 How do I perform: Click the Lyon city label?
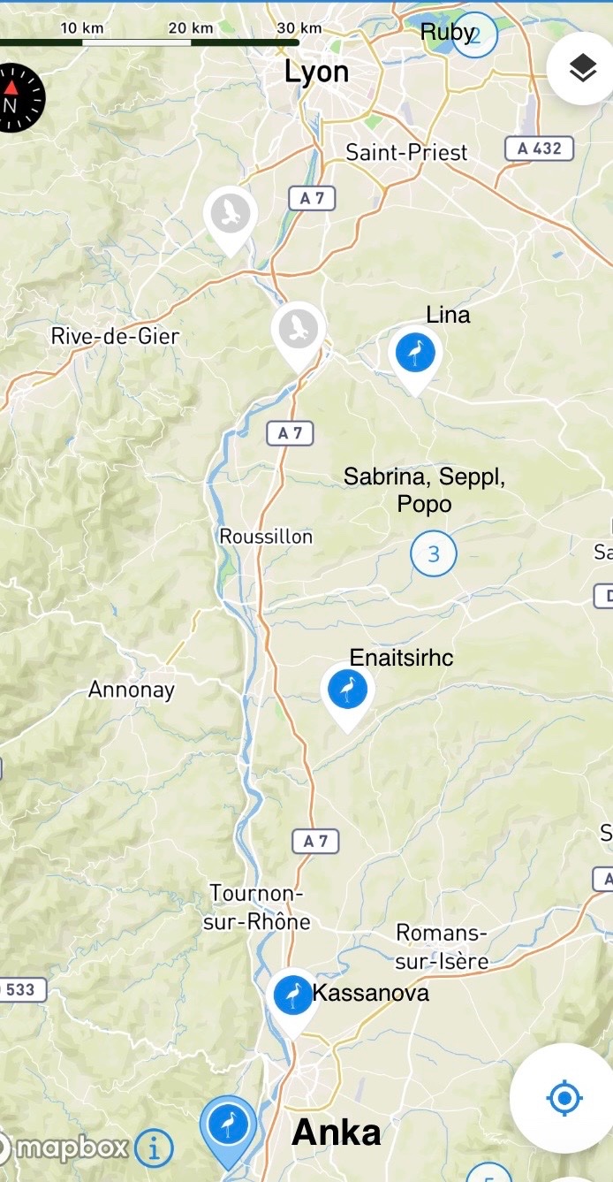coord(316,72)
